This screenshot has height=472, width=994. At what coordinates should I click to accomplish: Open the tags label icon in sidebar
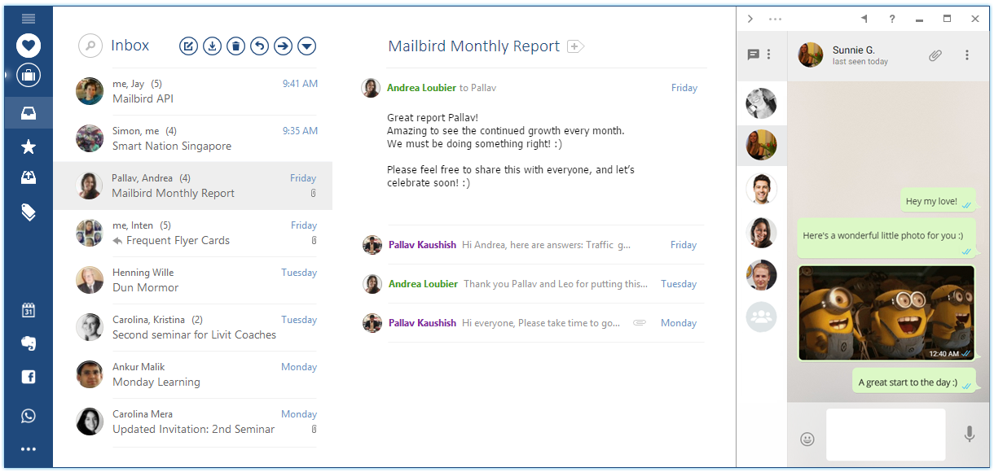[29, 212]
